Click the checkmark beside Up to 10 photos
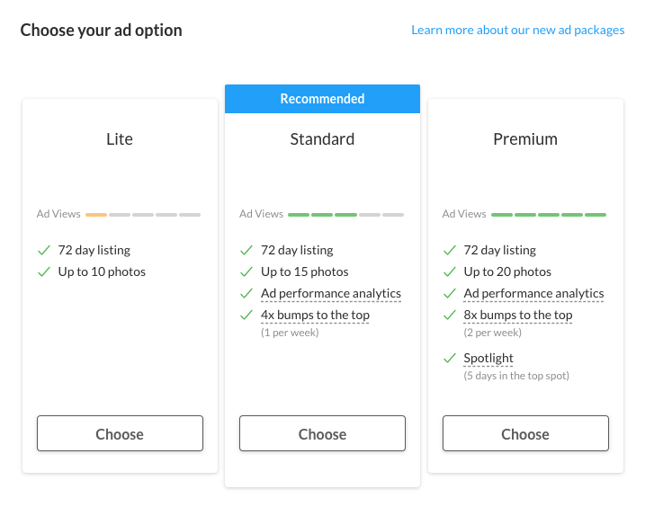This screenshot has height=507, width=645. (x=43, y=271)
